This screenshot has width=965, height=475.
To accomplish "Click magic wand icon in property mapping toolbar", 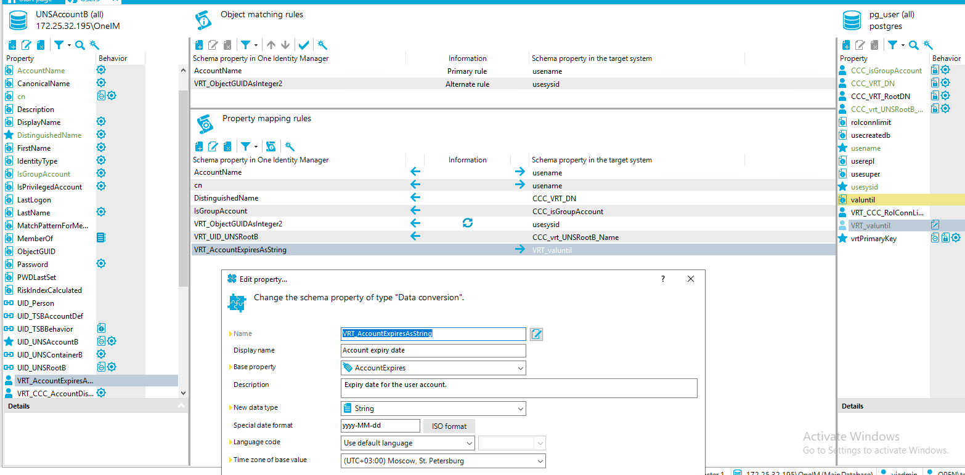I will coord(290,146).
